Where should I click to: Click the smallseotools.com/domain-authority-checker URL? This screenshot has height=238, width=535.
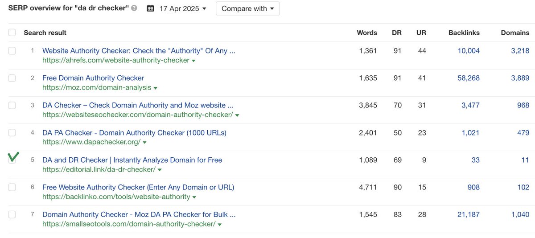129,224
